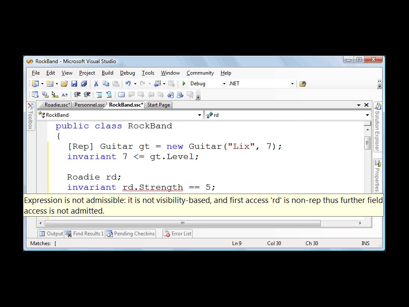
Task: Open the Debug solution configuration dropdown
Action: (224, 84)
